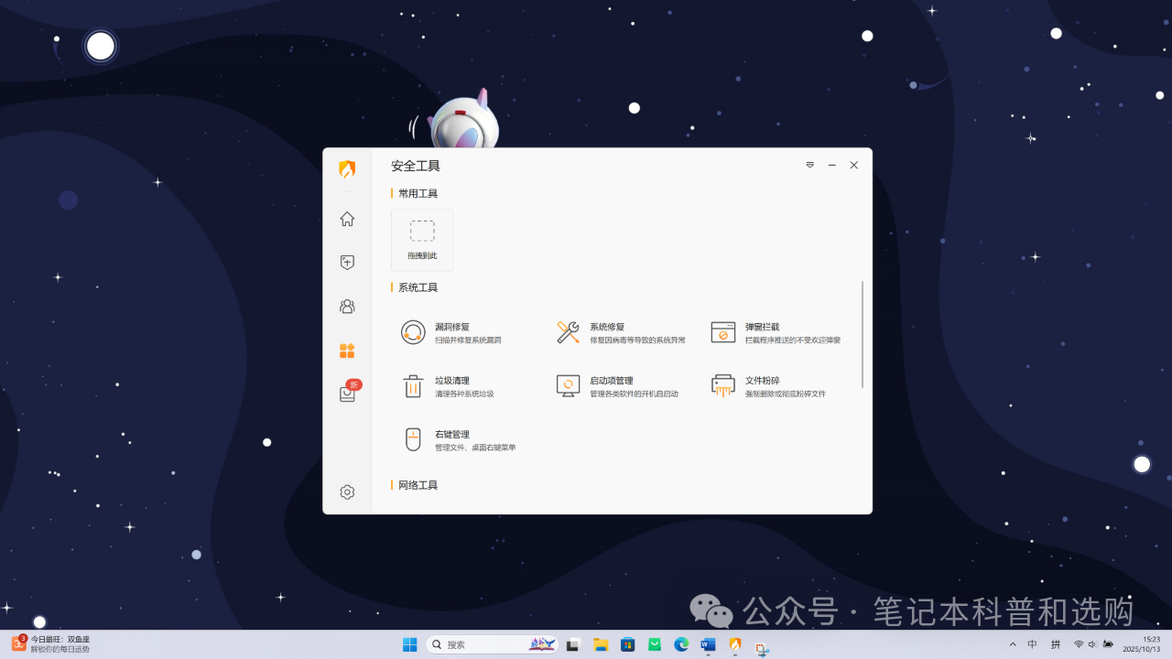
Task: Click the 拖拽到此 drop placeholder tile
Action: pos(422,240)
